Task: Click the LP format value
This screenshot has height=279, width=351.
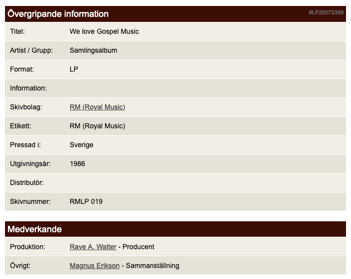Action: tap(74, 69)
